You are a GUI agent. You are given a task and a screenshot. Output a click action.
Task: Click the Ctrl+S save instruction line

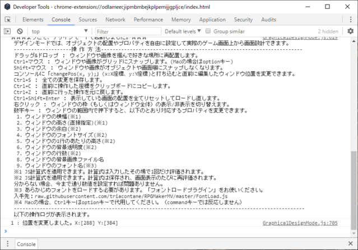58,80
